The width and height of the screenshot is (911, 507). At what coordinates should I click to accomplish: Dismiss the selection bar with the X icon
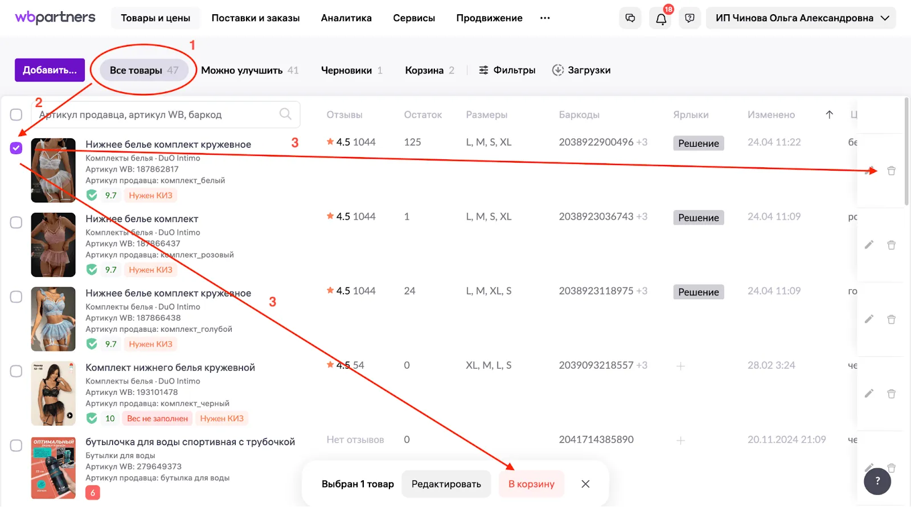point(585,484)
